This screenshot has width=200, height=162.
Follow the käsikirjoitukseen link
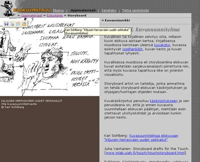coord(163,101)
